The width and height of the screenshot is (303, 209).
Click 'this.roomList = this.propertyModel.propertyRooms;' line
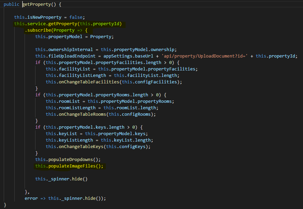point(110,101)
